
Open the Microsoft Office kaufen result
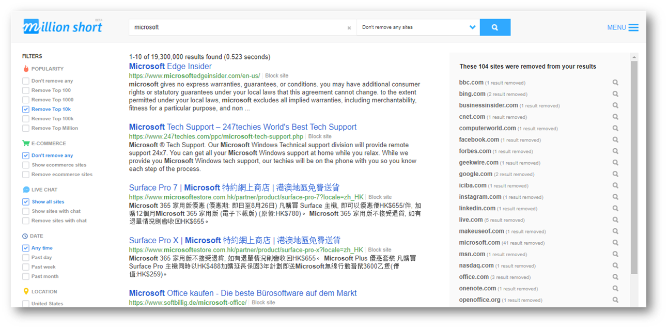pos(243,293)
